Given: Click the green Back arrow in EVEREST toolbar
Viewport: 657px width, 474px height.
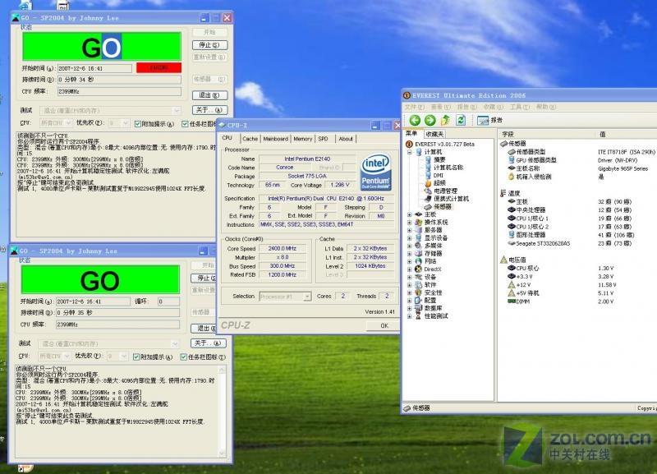Looking at the screenshot, I should tap(415, 121).
